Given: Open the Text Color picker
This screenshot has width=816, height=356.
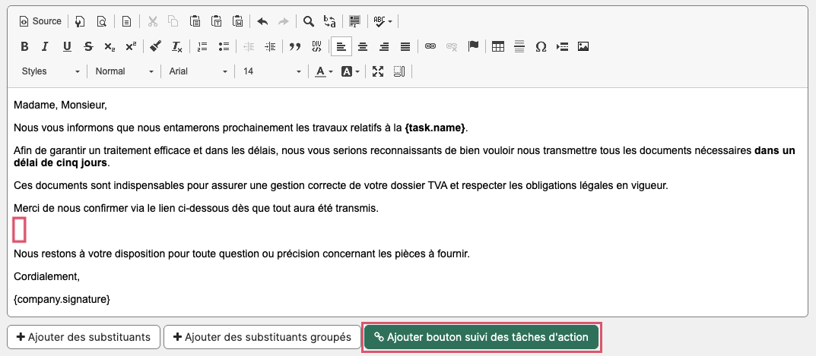Looking at the screenshot, I should pos(324,71).
